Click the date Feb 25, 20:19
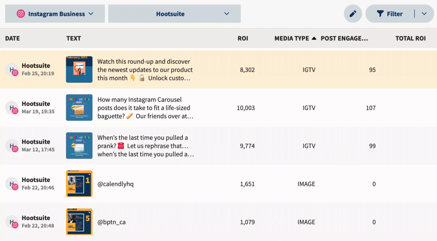 click(x=38, y=73)
